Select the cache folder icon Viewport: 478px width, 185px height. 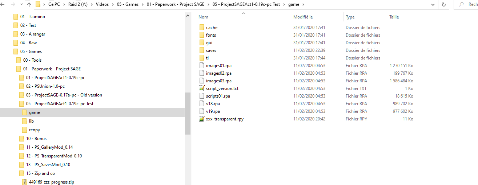pyautogui.click(x=202, y=28)
